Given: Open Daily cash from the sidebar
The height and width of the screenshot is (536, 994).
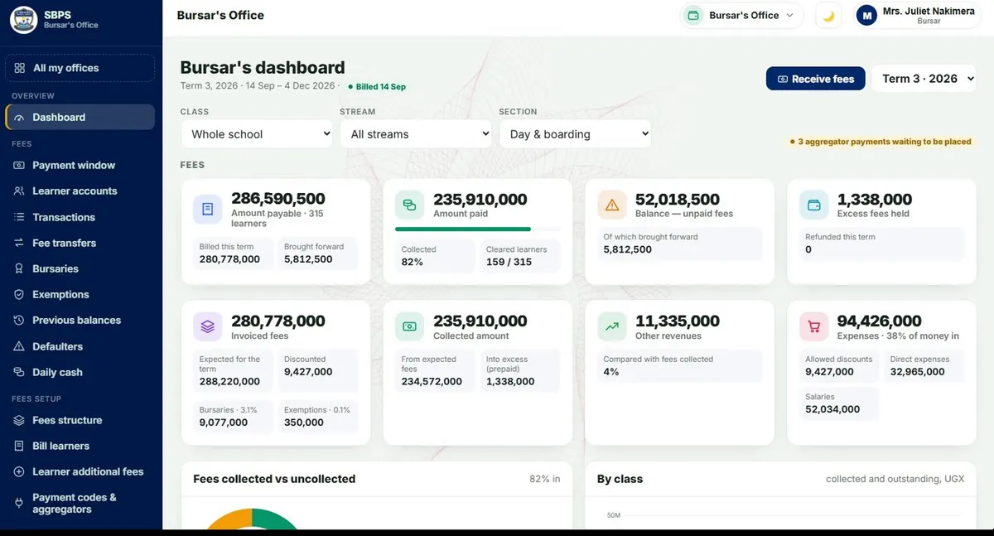Looking at the screenshot, I should pyautogui.click(x=80, y=372).
